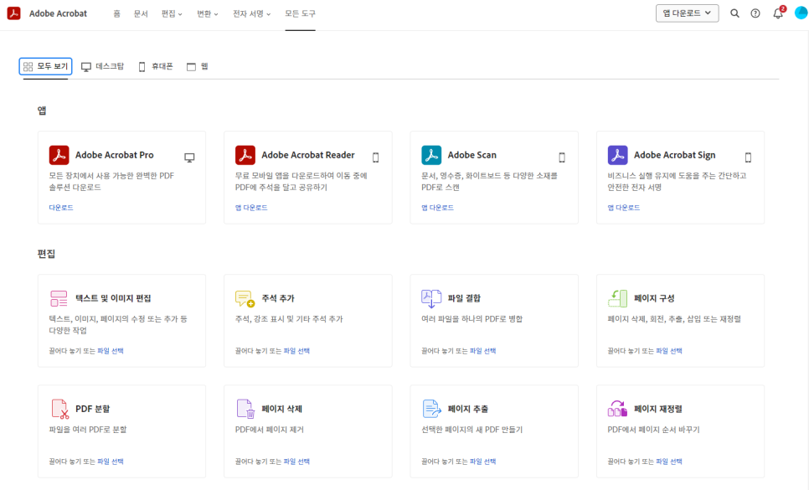This screenshot has width=809, height=490.
Task: Click 파일 선택 link in 페이지 삭제 card
Action: [296, 462]
